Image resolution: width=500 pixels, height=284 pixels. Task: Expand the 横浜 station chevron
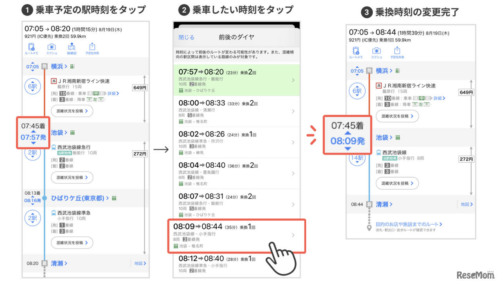(65, 66)
